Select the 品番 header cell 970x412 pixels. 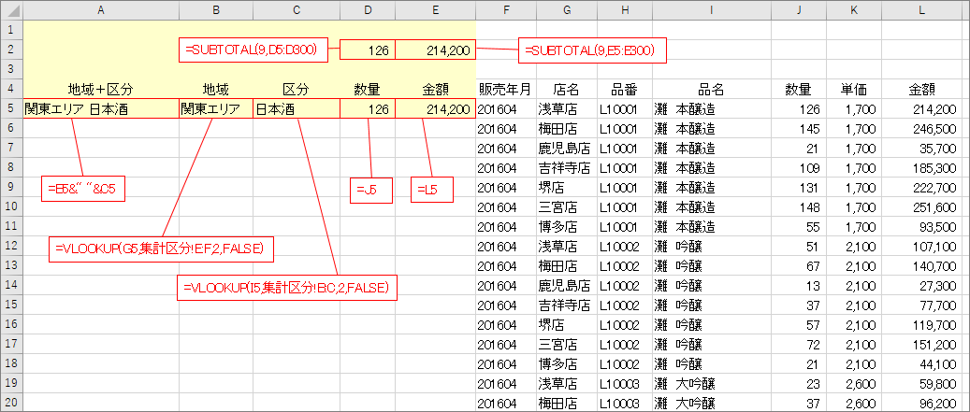coord(624,90)
